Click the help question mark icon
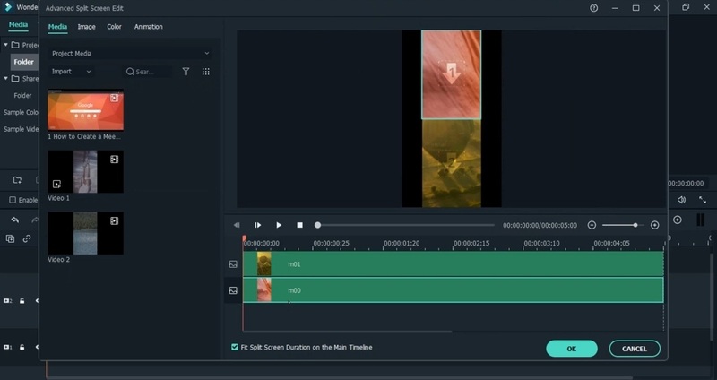Screen dimensions: 717x380 tap(593, 8)
